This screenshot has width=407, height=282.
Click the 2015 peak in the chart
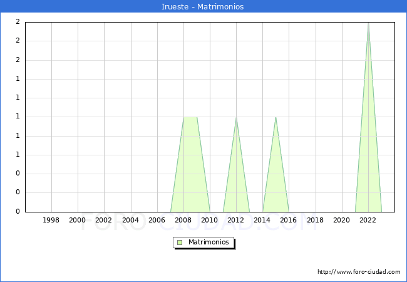tap(276, 119)
